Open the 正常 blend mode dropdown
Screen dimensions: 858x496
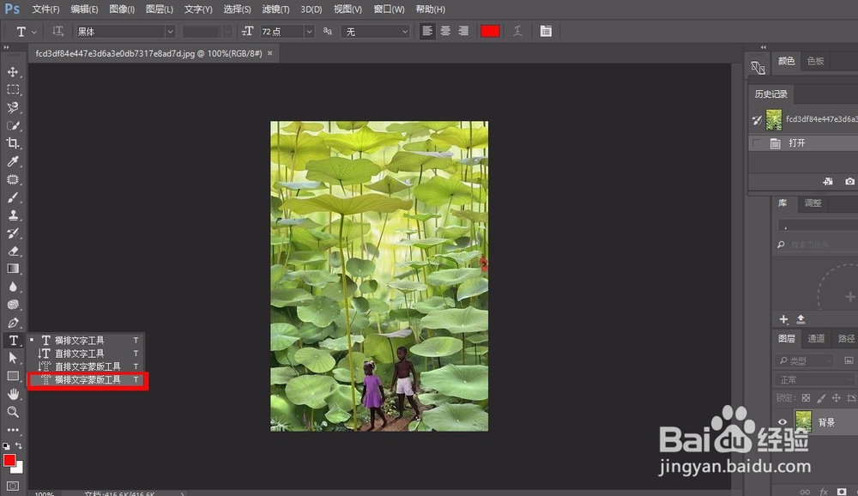point(815,379)
